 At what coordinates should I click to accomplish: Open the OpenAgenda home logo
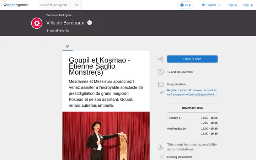point(16,5)
